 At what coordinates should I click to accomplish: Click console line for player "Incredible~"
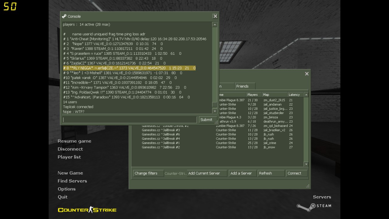[117, 82]
